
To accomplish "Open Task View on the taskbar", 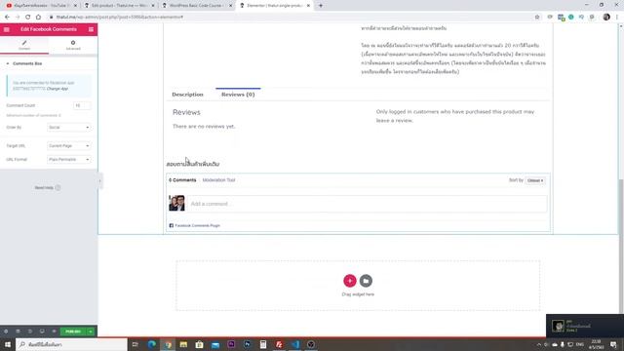I will click(136, 344).
